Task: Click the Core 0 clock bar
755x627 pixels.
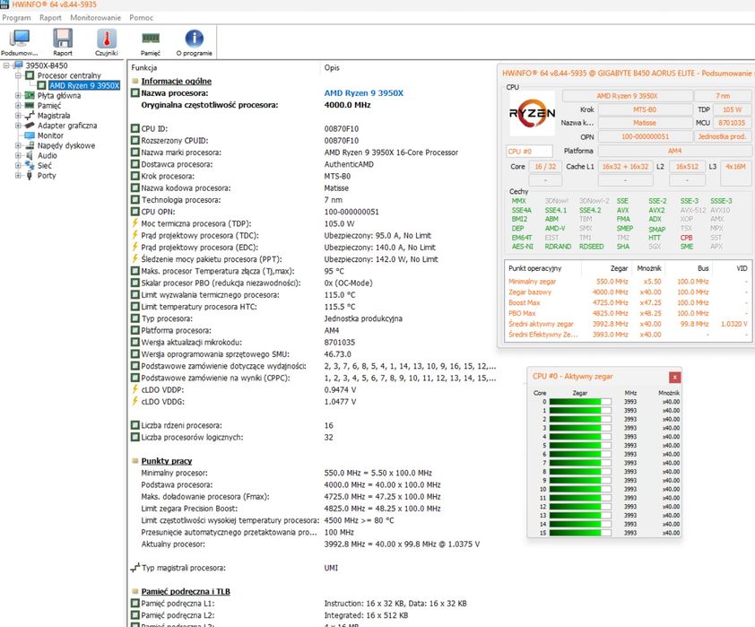Action: click(580, 402)
